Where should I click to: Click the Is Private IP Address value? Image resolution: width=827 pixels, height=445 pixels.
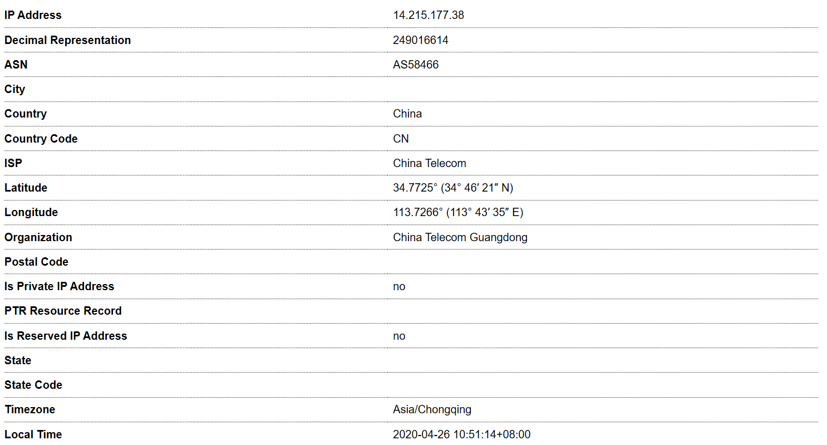(x=399, y=286)
